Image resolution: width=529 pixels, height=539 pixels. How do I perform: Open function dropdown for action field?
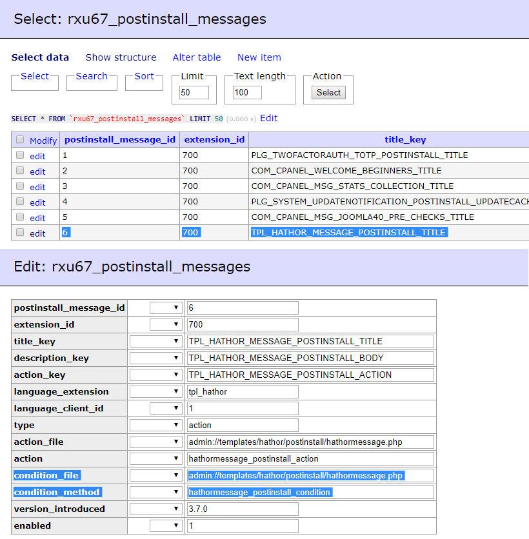[156, 458]
